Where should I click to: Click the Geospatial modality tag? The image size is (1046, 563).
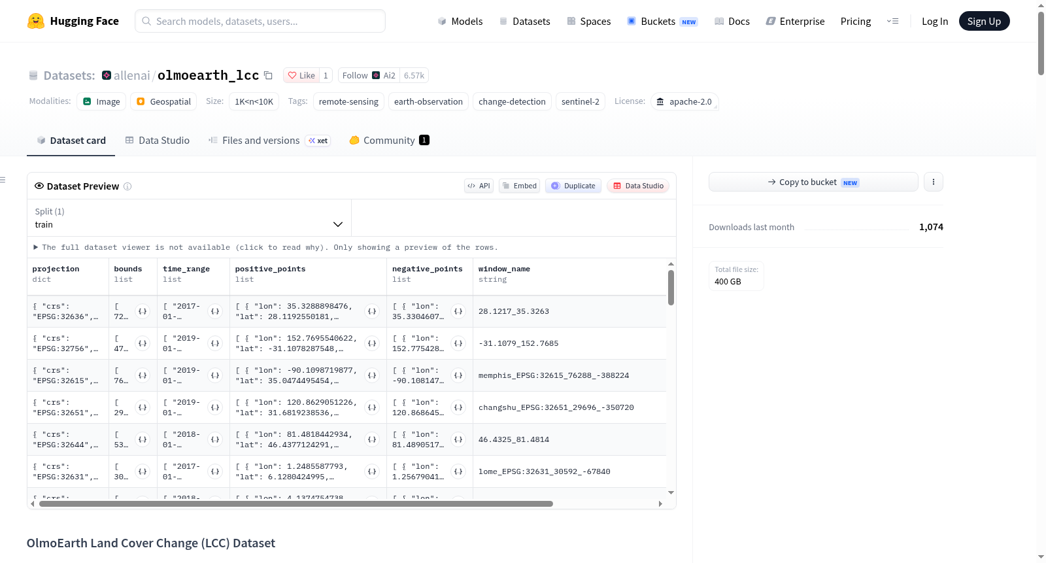tap(163, 101)
